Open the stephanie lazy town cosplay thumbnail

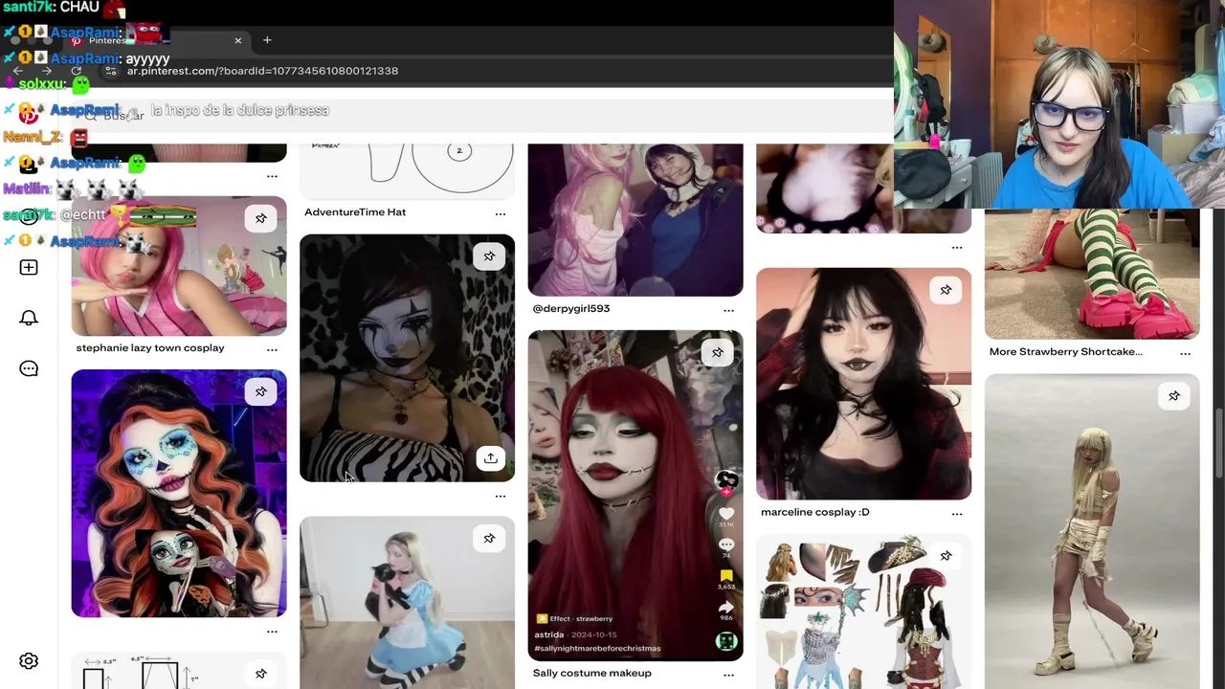179,266
